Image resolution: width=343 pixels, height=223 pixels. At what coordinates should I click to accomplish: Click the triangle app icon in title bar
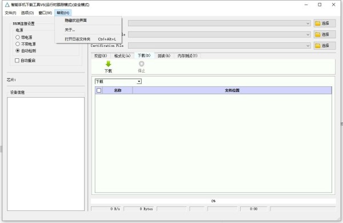pos(7,5)
